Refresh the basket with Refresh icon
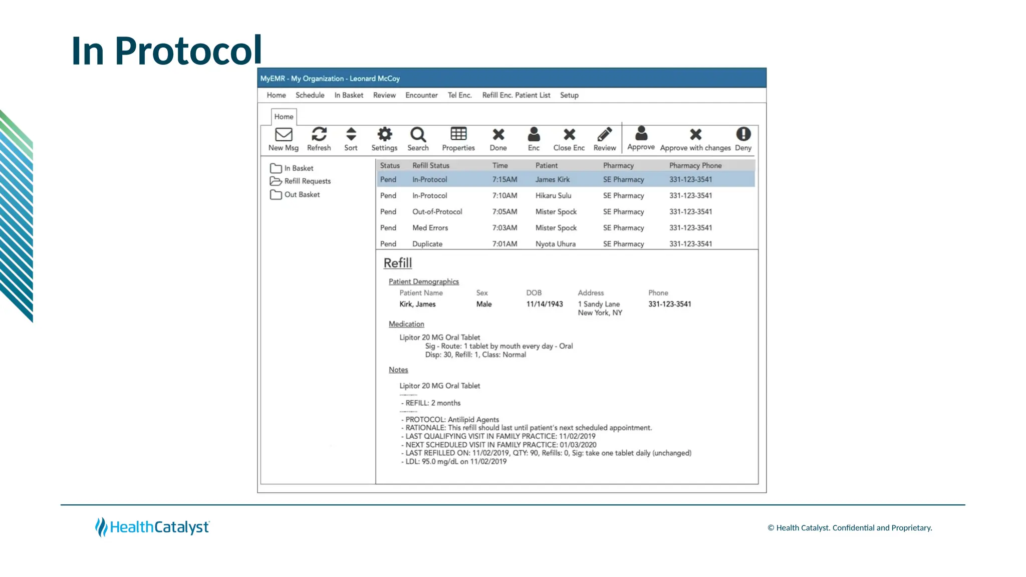The height and width of the screenshot is (577, 1026). pyautogui.click(x=319, y=135)
